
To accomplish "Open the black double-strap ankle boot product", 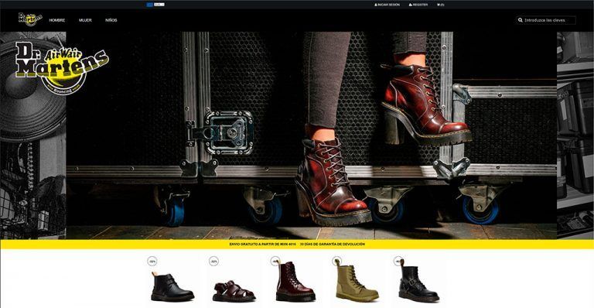I will (x=172, y=287).
